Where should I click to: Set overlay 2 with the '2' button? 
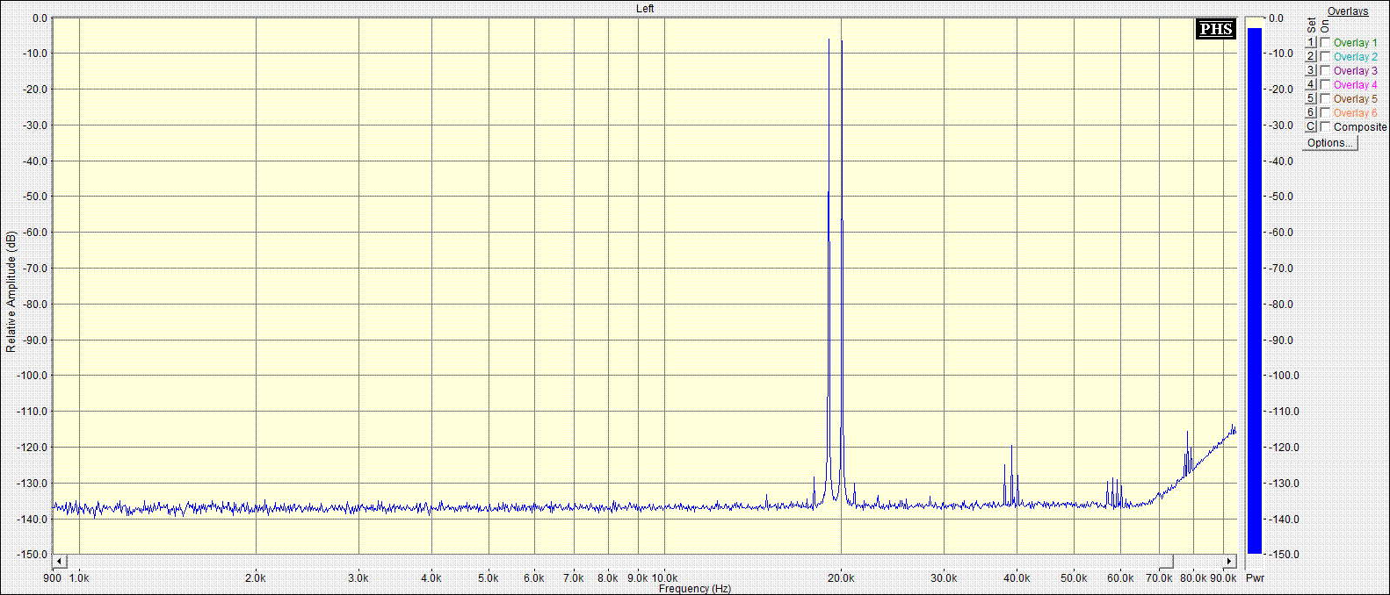tap(1310, 56)
